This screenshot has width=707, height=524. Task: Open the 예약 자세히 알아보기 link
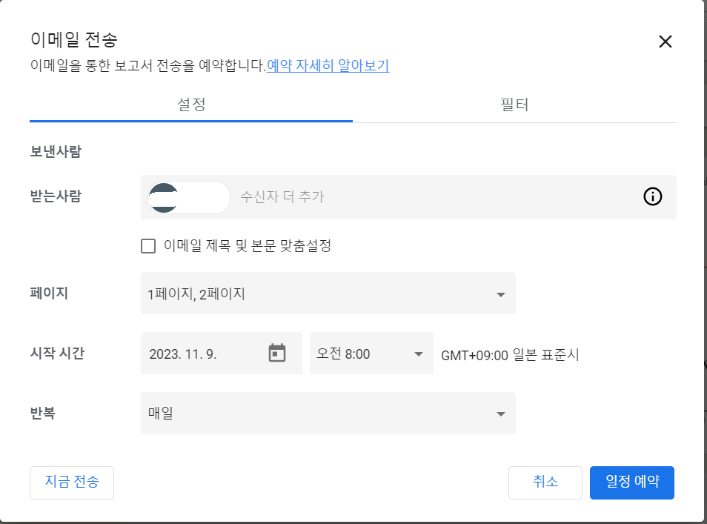(x=328, y=66)
